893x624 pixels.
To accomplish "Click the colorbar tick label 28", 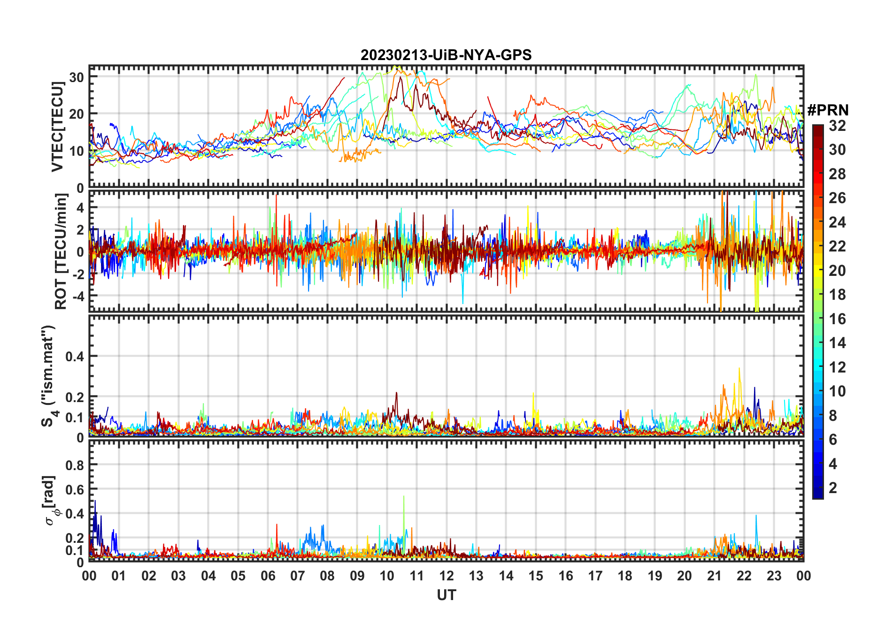I will point(837,174).
